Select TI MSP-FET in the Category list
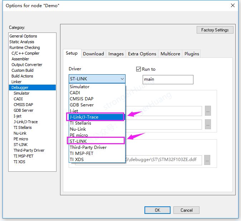241x221 pixels. 32,156
